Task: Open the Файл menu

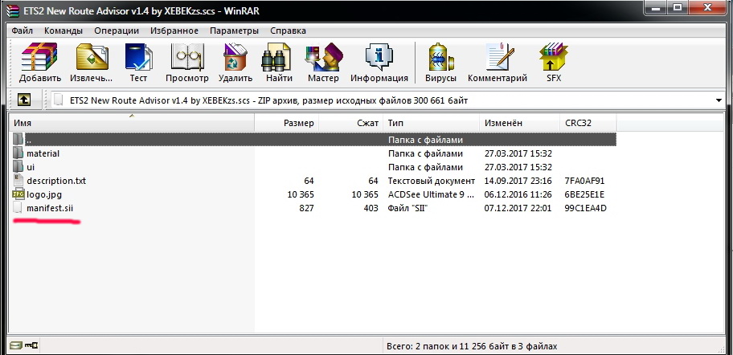Action: 22,31
